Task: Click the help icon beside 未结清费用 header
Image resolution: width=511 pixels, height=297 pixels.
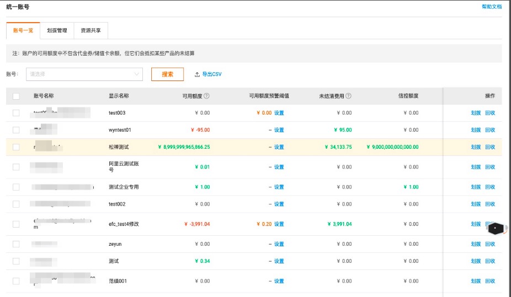Action: [348, 96]
